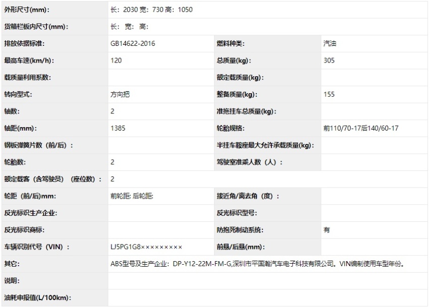Select the 额定载质量(kg) label
Image resolution: width=430 pixels, height=308 pixels.
pos(240,78)
